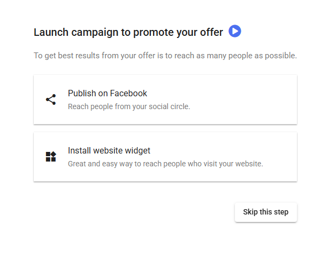336x253 pixels.
Task: Click the widget icon on second card
Action: pos(51,157)
